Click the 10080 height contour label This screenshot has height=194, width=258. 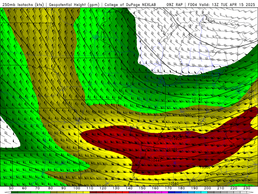[206, 77]
